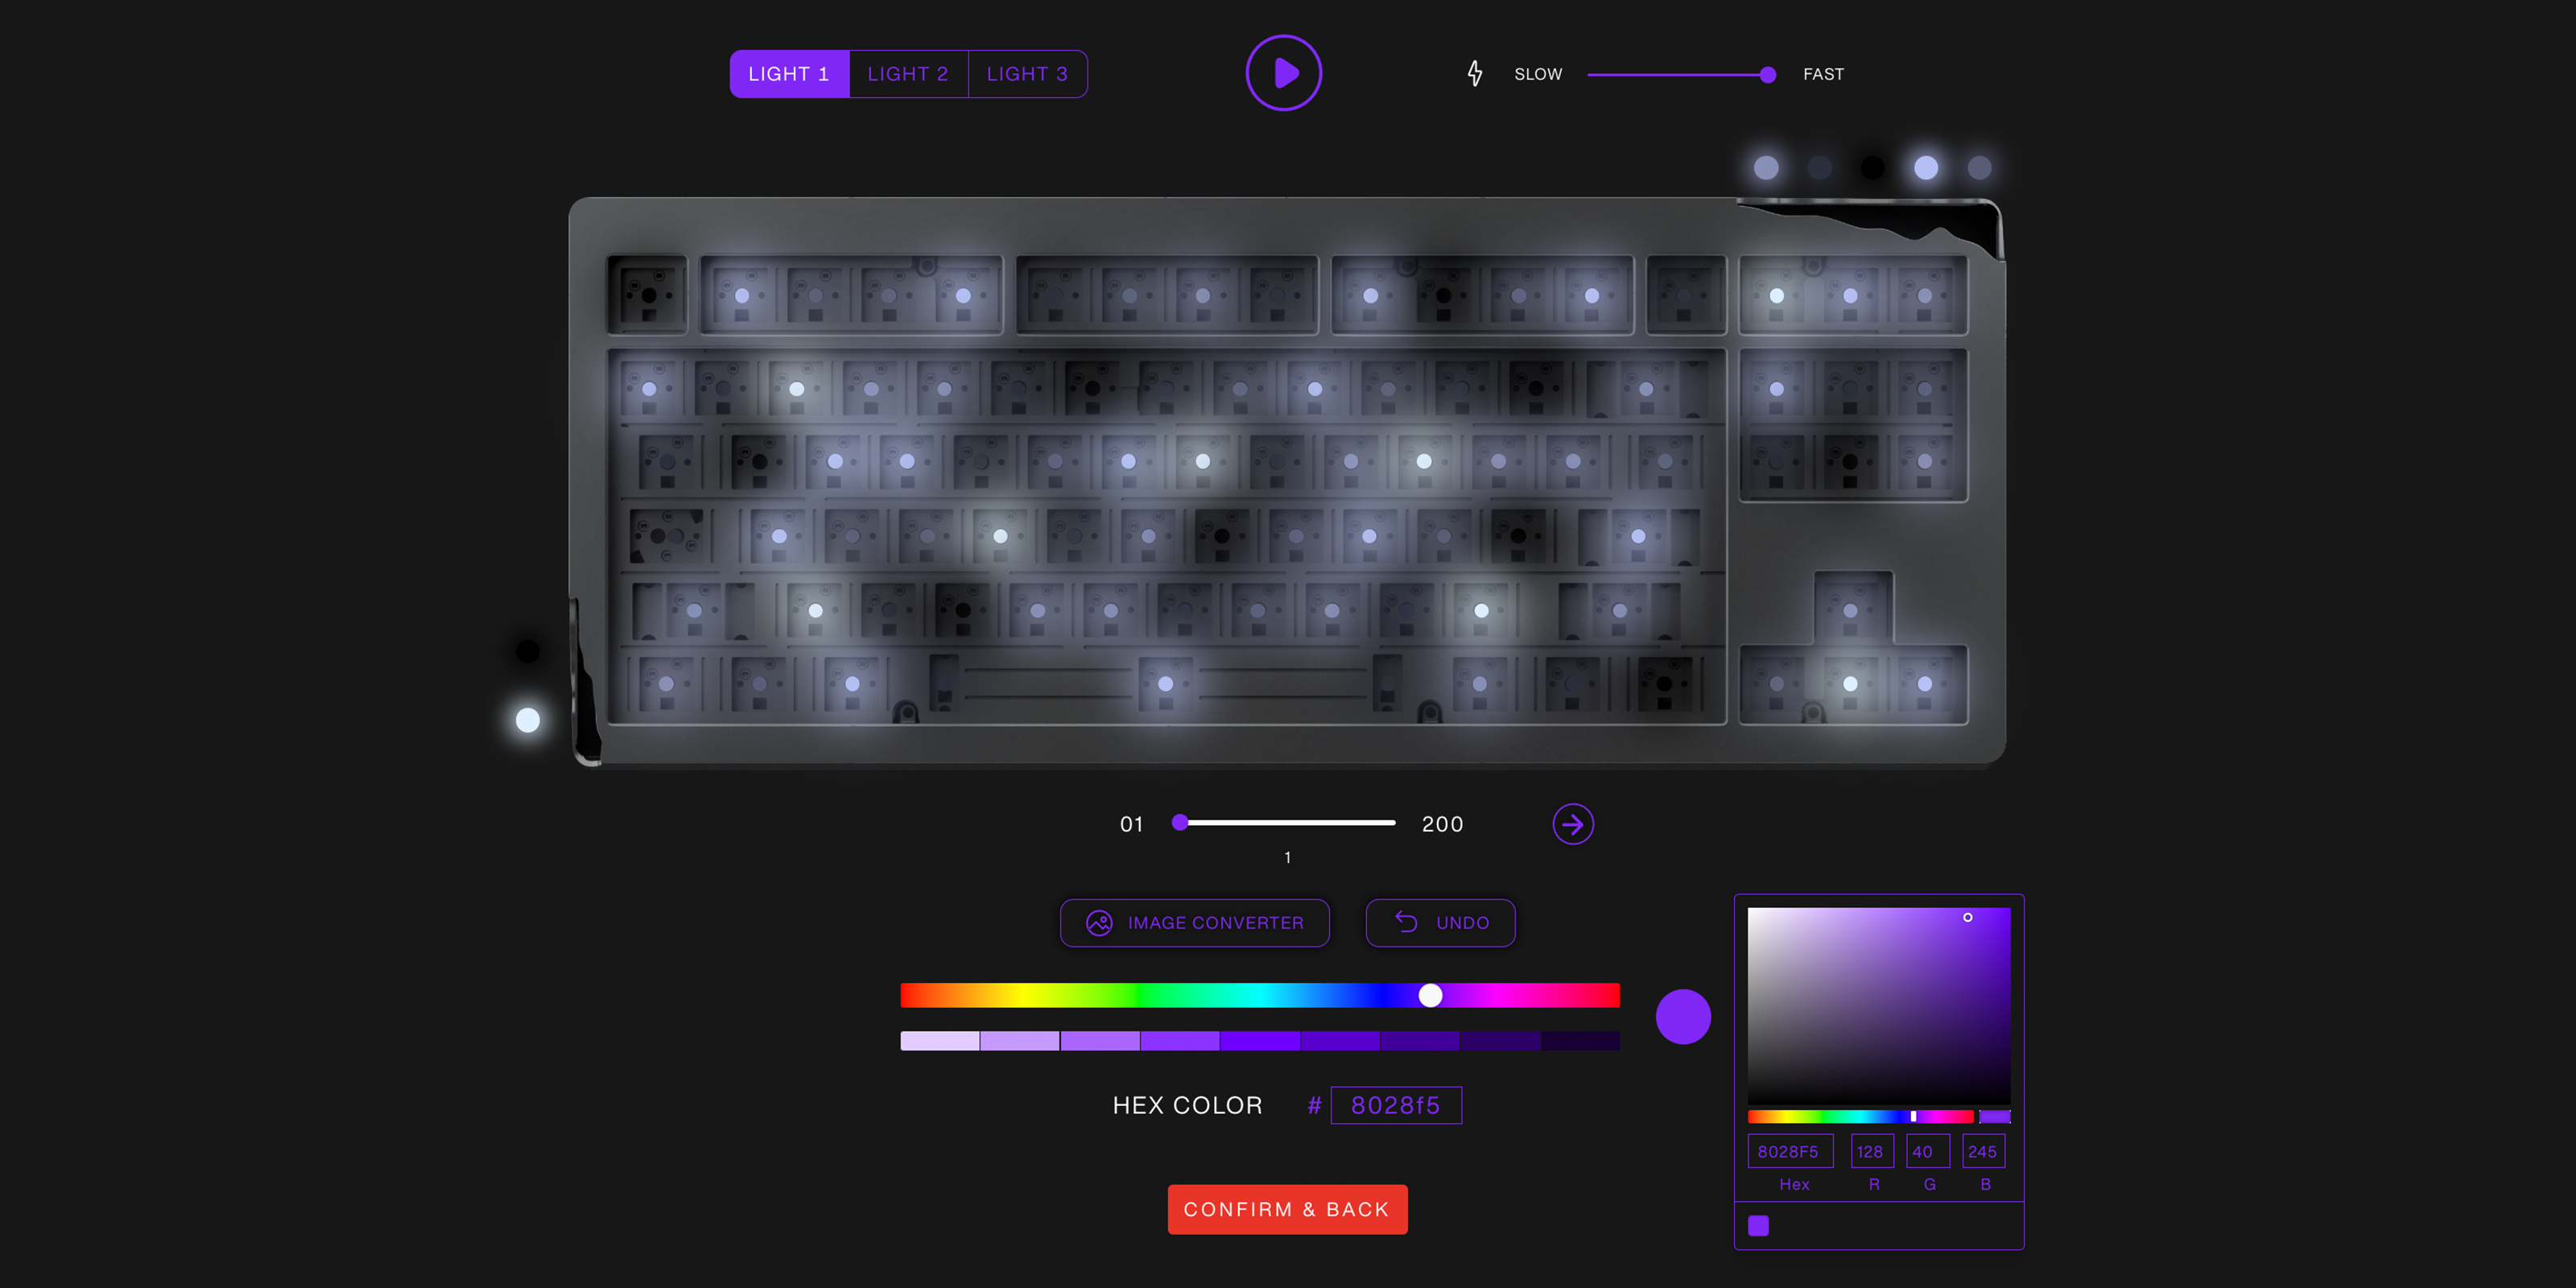Click the Confirm & Back button
Viewport: 2576px width, 1288px height.
1287,1209
